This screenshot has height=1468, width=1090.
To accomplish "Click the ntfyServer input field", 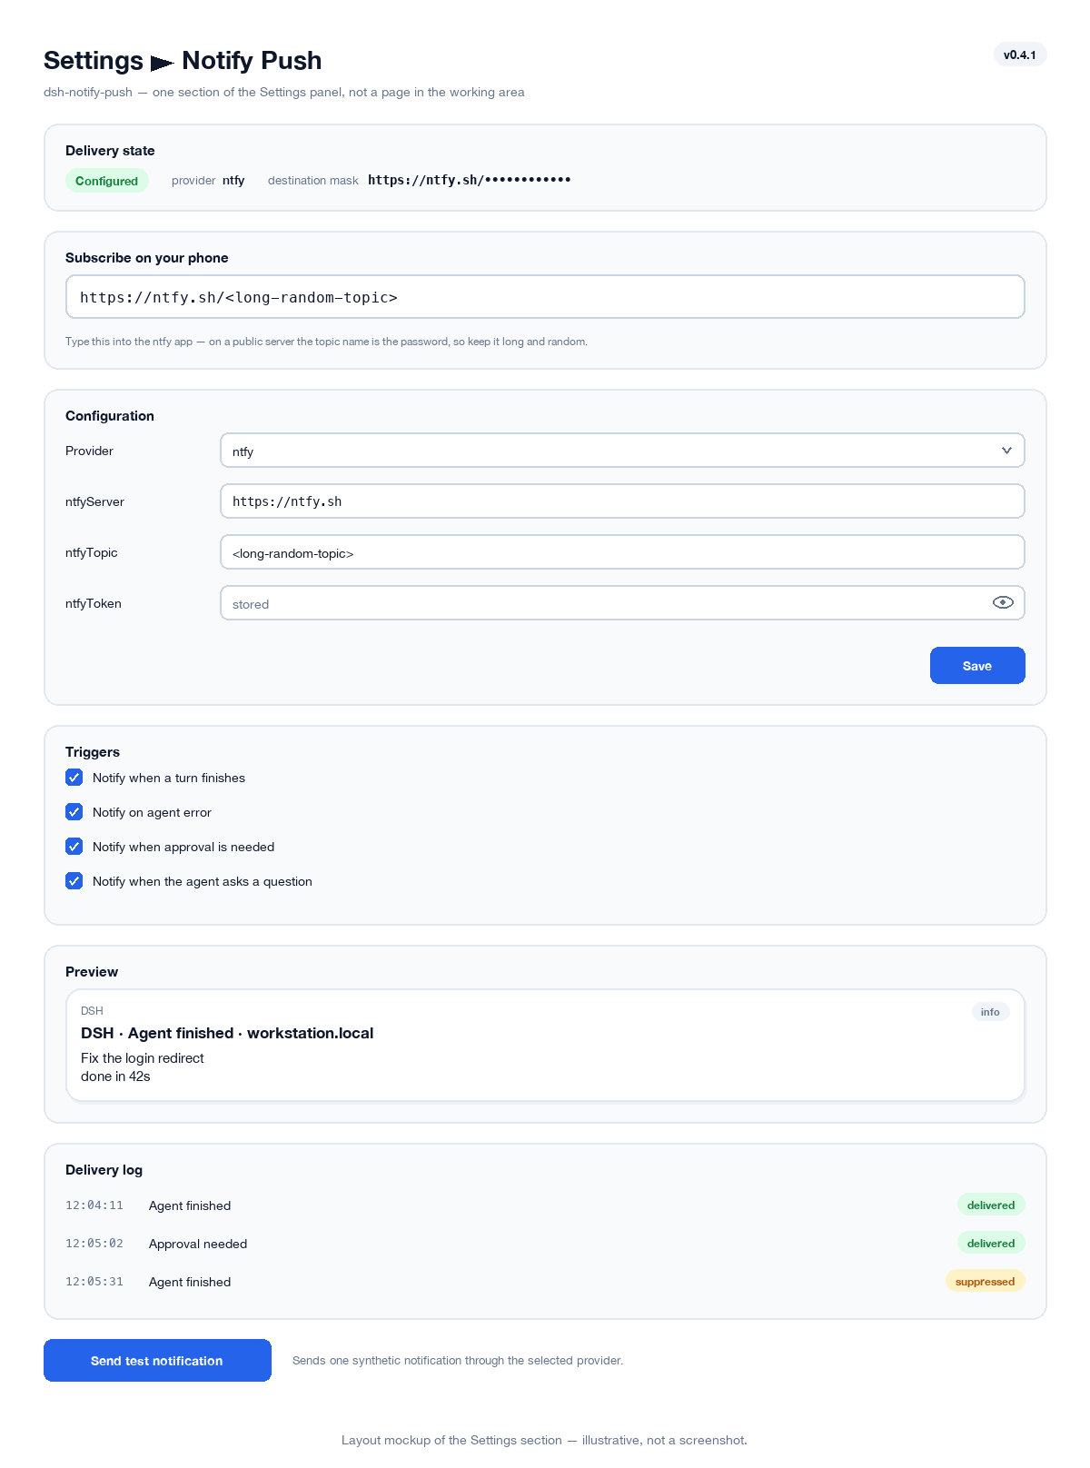I will (622, 501).
